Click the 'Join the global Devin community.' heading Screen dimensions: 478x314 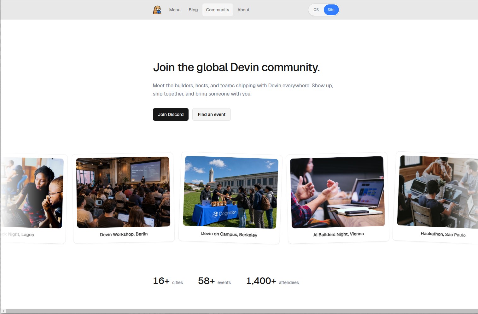[236, 67]
